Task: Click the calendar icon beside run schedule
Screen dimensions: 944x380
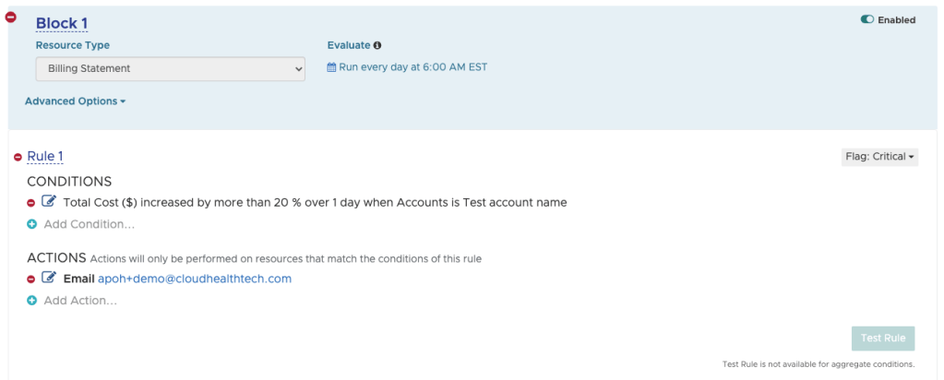Action: pyautogui.click(x=332, y=68)
